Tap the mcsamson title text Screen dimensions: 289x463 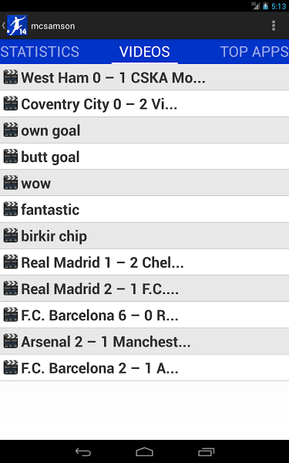pyautogui.click(x=53, y=26)
